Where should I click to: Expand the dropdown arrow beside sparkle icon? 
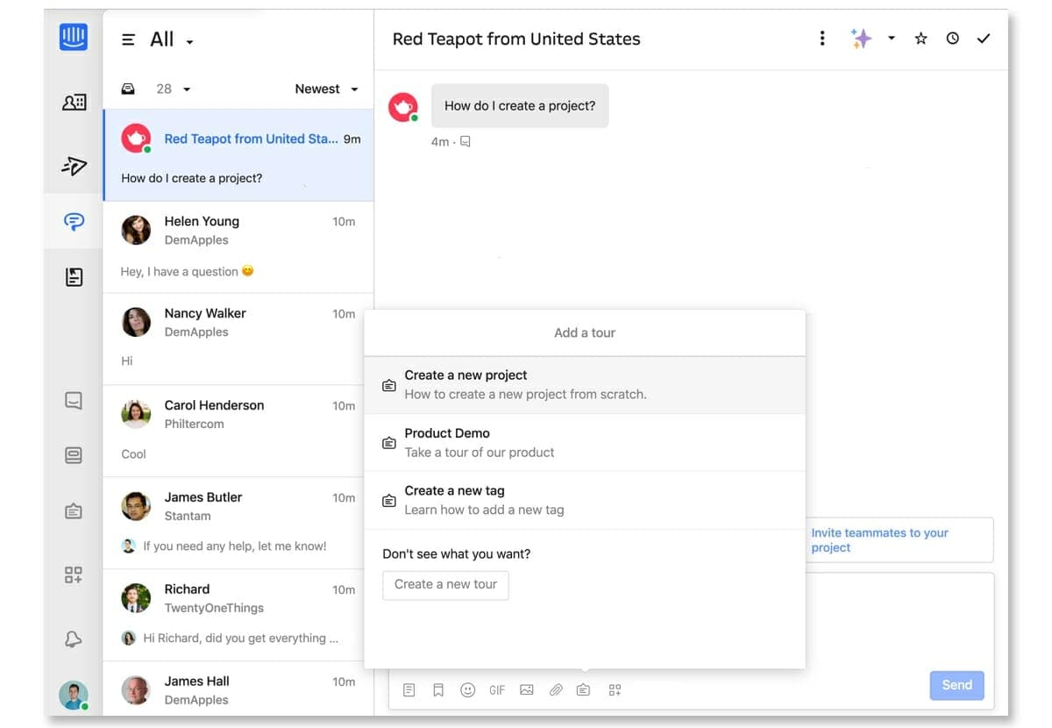(891, 39)
